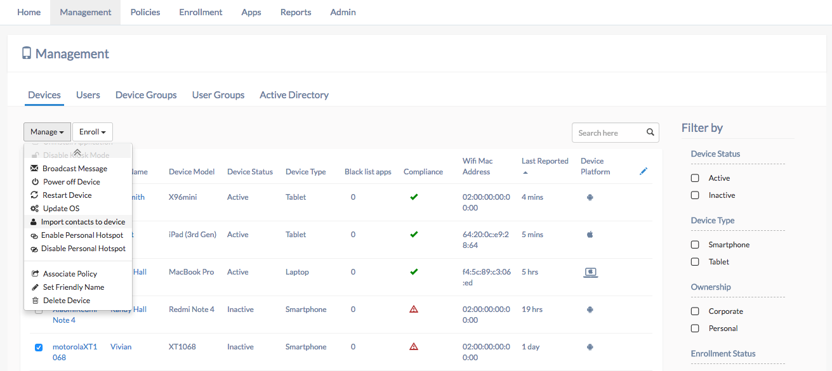Image resolution: width=832 pixels, height=371 pixels.
Task: Click the green compliance check for MacBook Pro
Action: (414, 272)
